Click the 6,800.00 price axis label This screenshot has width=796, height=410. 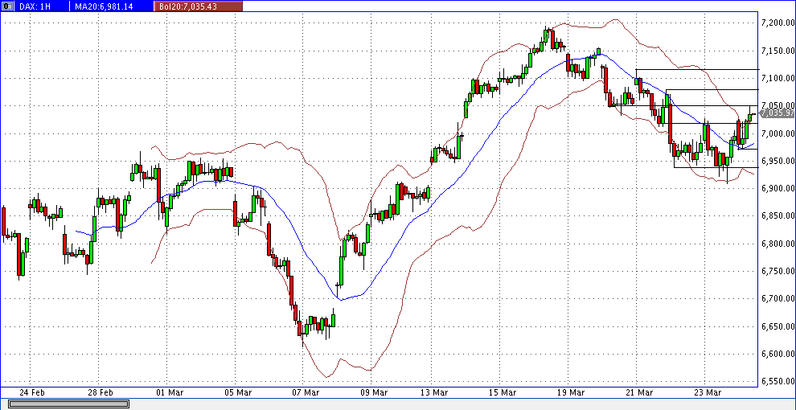pyautogui.click(x=778, y=244)
